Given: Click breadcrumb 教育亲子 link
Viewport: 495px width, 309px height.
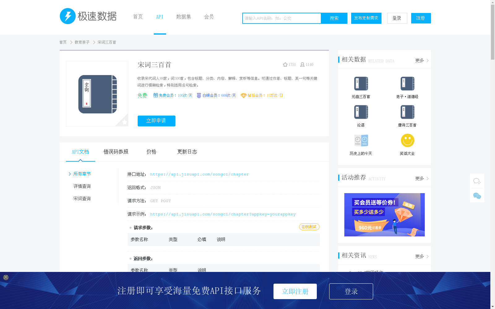Looking at the screenshot, I should [x=82, y=42].
